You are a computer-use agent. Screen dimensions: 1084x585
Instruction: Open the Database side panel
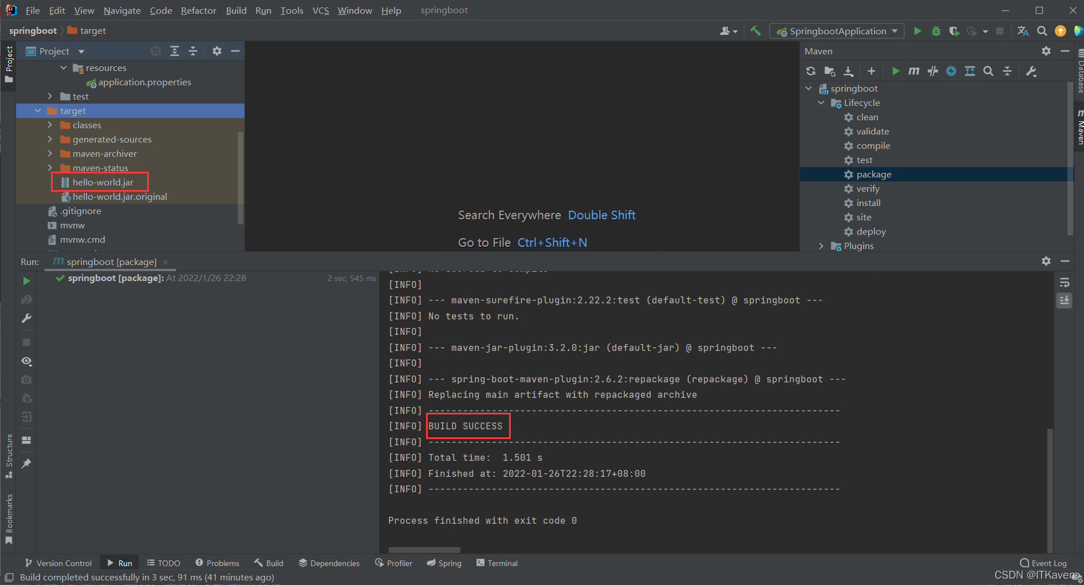pos(1080,71)
